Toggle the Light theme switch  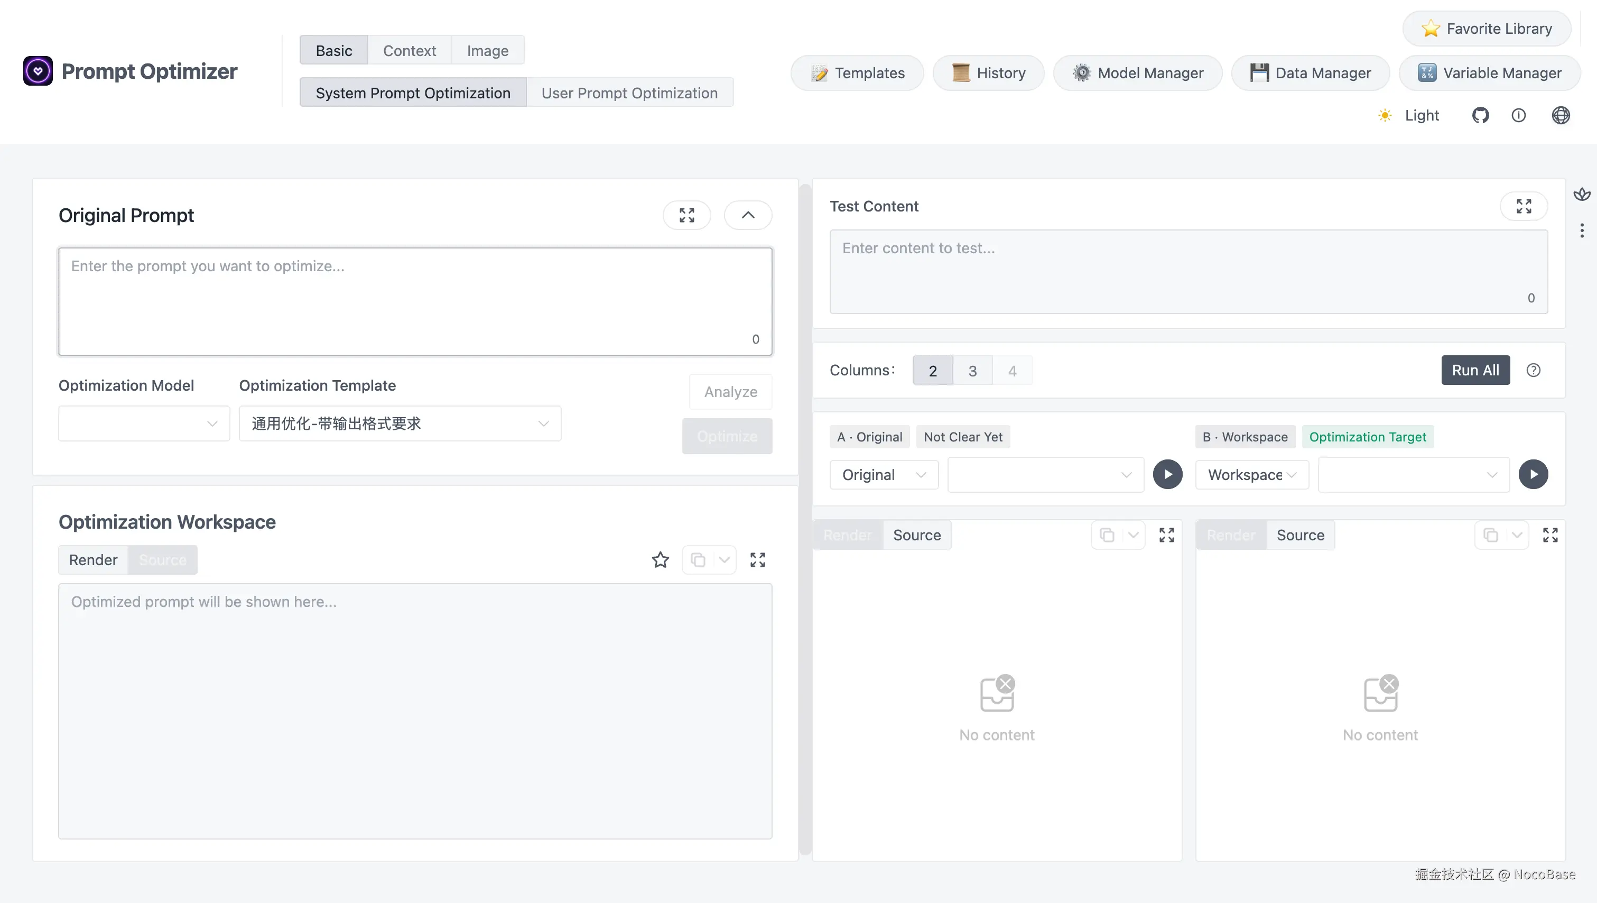point(1408,115)
